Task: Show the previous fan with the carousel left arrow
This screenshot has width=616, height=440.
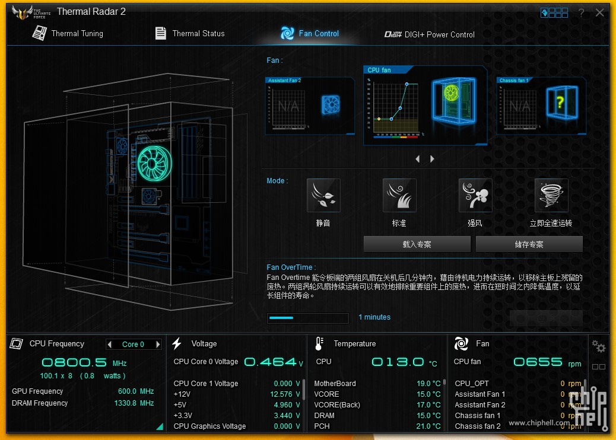Action: pos(418,159)
